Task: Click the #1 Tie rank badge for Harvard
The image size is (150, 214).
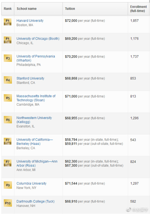Action: [8, 22]
